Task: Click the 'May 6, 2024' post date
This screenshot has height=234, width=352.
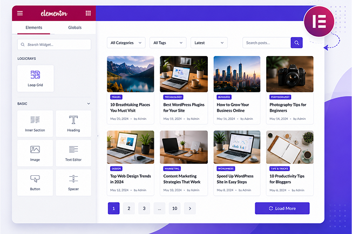Action: pyautogui.click(x=278, y=190)
